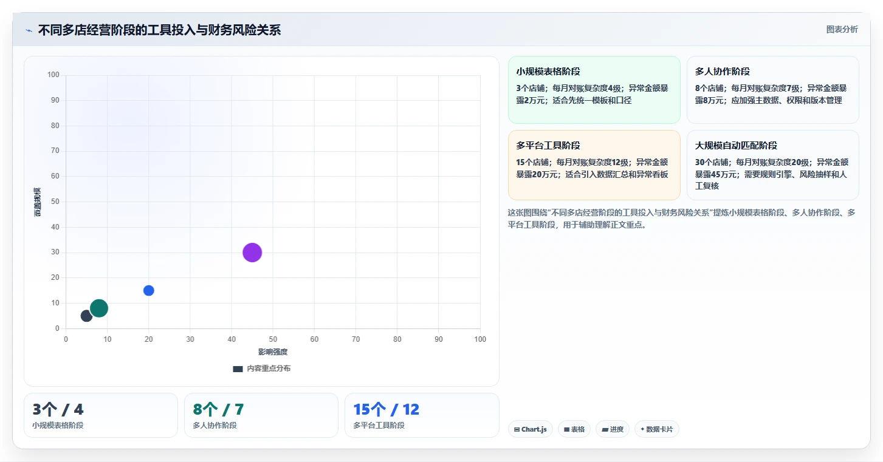Click the icon inside Chart.js chip
This screenshot has height=462, width=883.
coord(517,429)
